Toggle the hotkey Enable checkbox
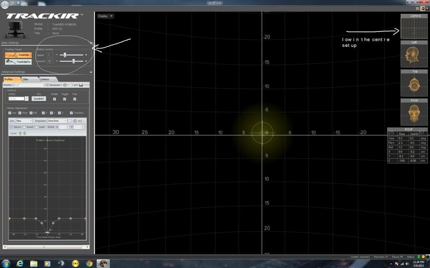The width and height of the screenshot is (430, 268). 54,99
